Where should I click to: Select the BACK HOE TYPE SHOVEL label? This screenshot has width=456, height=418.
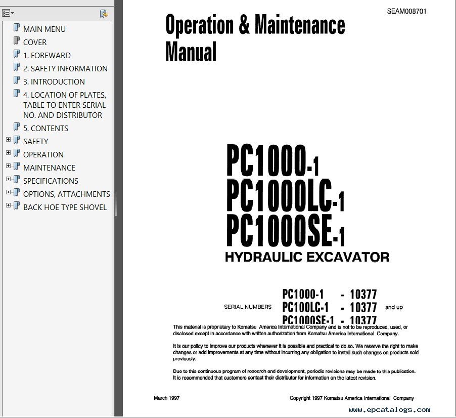tap(65, 207)
